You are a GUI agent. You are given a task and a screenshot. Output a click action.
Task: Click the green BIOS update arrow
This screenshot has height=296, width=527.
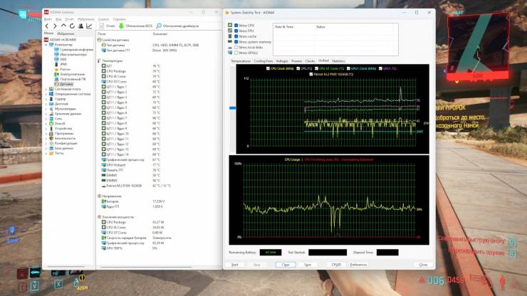tap(121, 26)
